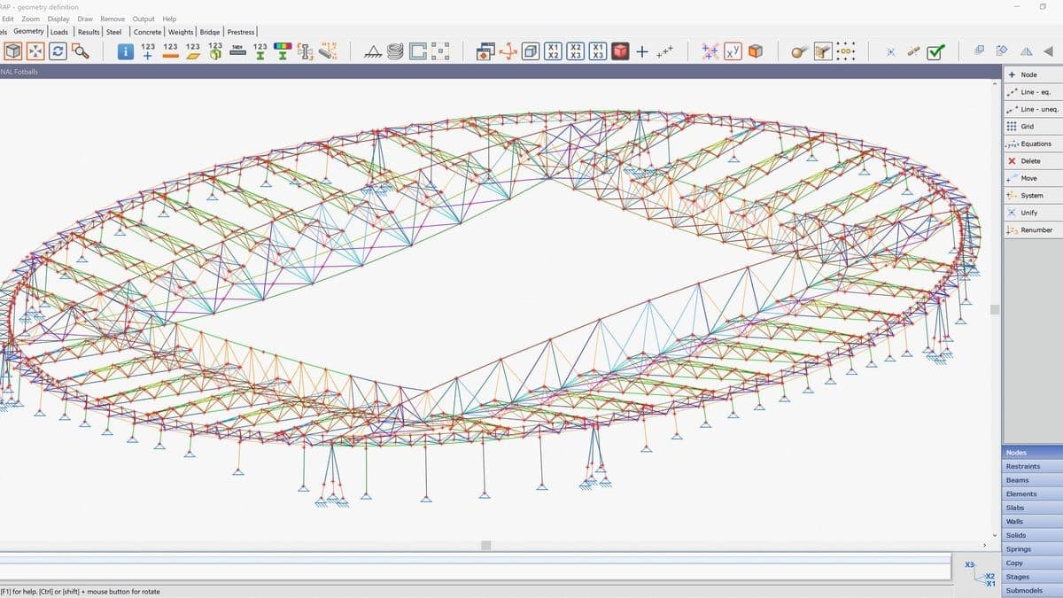This screenshot has height=598, width=1063.
Task: Open the Zoom menu
Action: (30, 19)
